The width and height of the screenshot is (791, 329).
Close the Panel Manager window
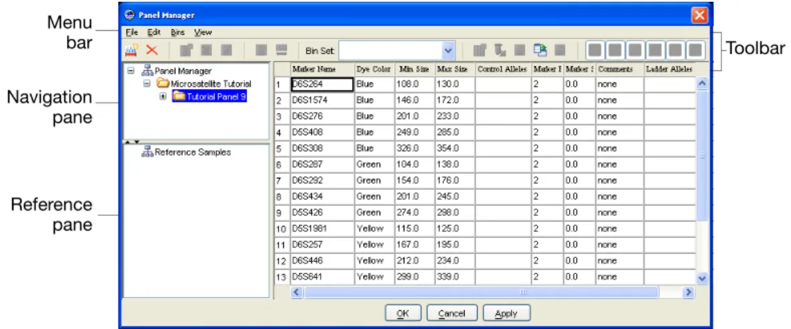pyautogui.click(x=699, y=15)
